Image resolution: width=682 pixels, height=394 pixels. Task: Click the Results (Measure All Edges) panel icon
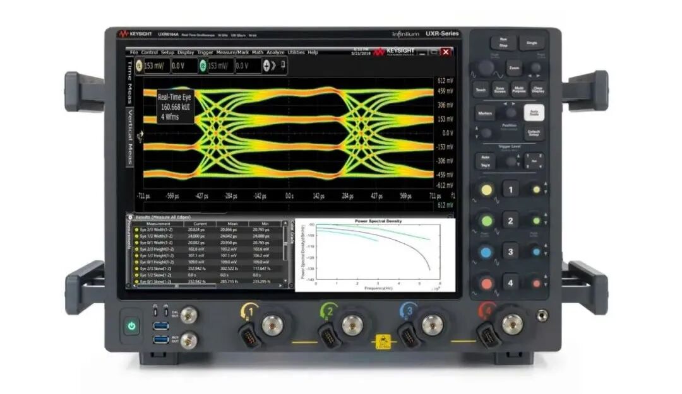tap(129, 217)
